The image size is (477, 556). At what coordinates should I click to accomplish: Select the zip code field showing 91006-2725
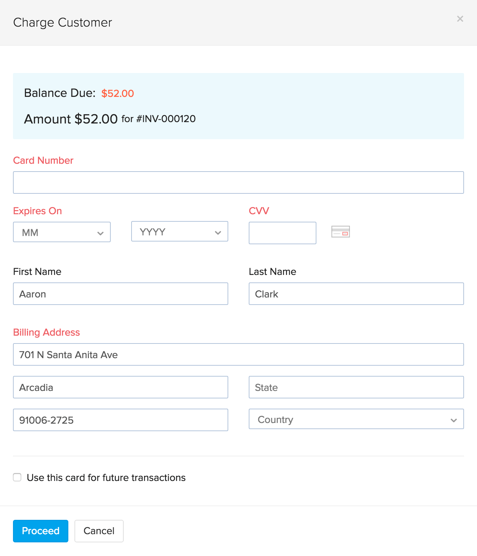(x=120, y=420)
